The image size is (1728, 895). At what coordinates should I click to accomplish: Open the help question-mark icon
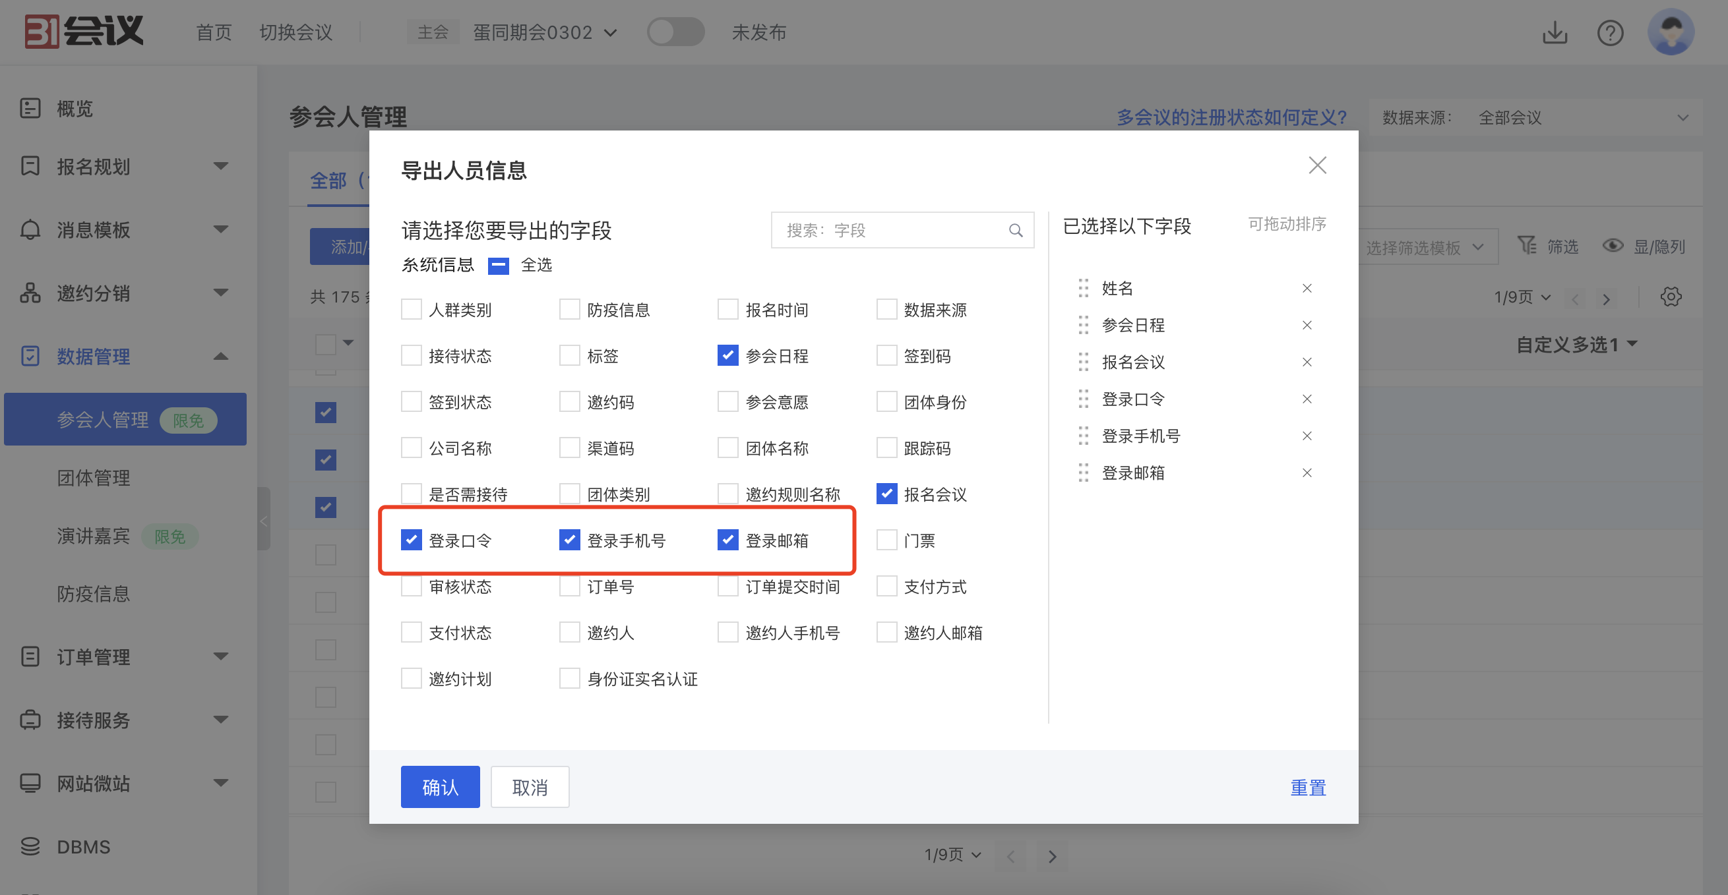tap(1610, 32)
